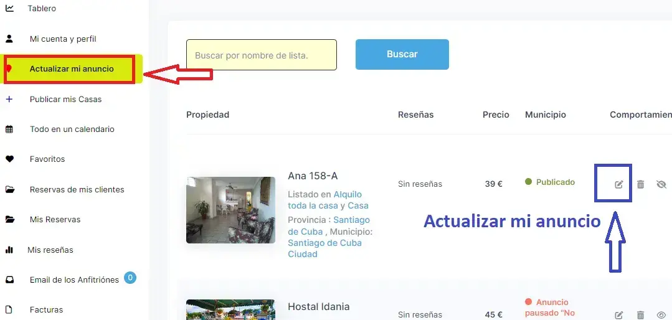This screenshot has height=320, width=672.
Task: Click the Anuncio pausado status of Hostal Idania
Action: point(550,308)
